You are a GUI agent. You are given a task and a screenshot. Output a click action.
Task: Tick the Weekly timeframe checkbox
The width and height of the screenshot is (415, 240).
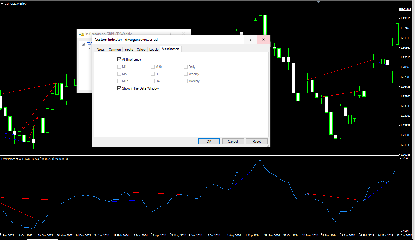(186, 74)
